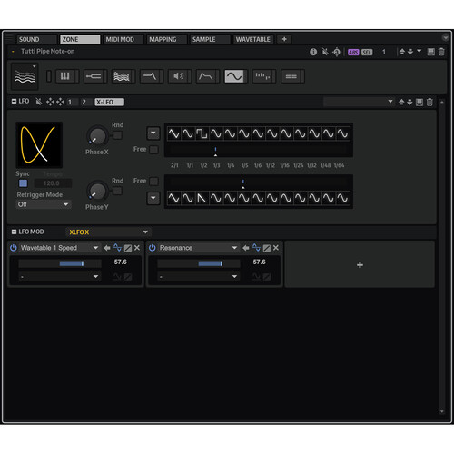
Task: Switch to the WAVETABLE tab
Action: pos(253,39)
